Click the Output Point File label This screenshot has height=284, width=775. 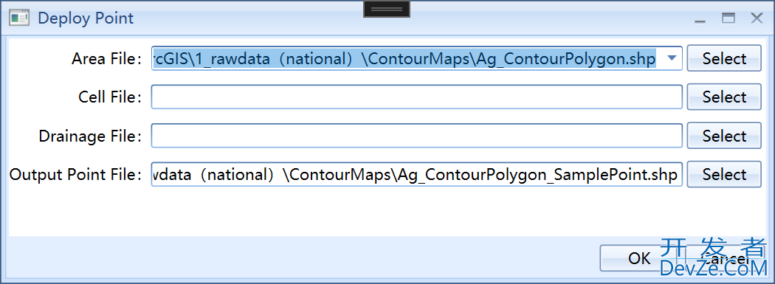(76, 174)
